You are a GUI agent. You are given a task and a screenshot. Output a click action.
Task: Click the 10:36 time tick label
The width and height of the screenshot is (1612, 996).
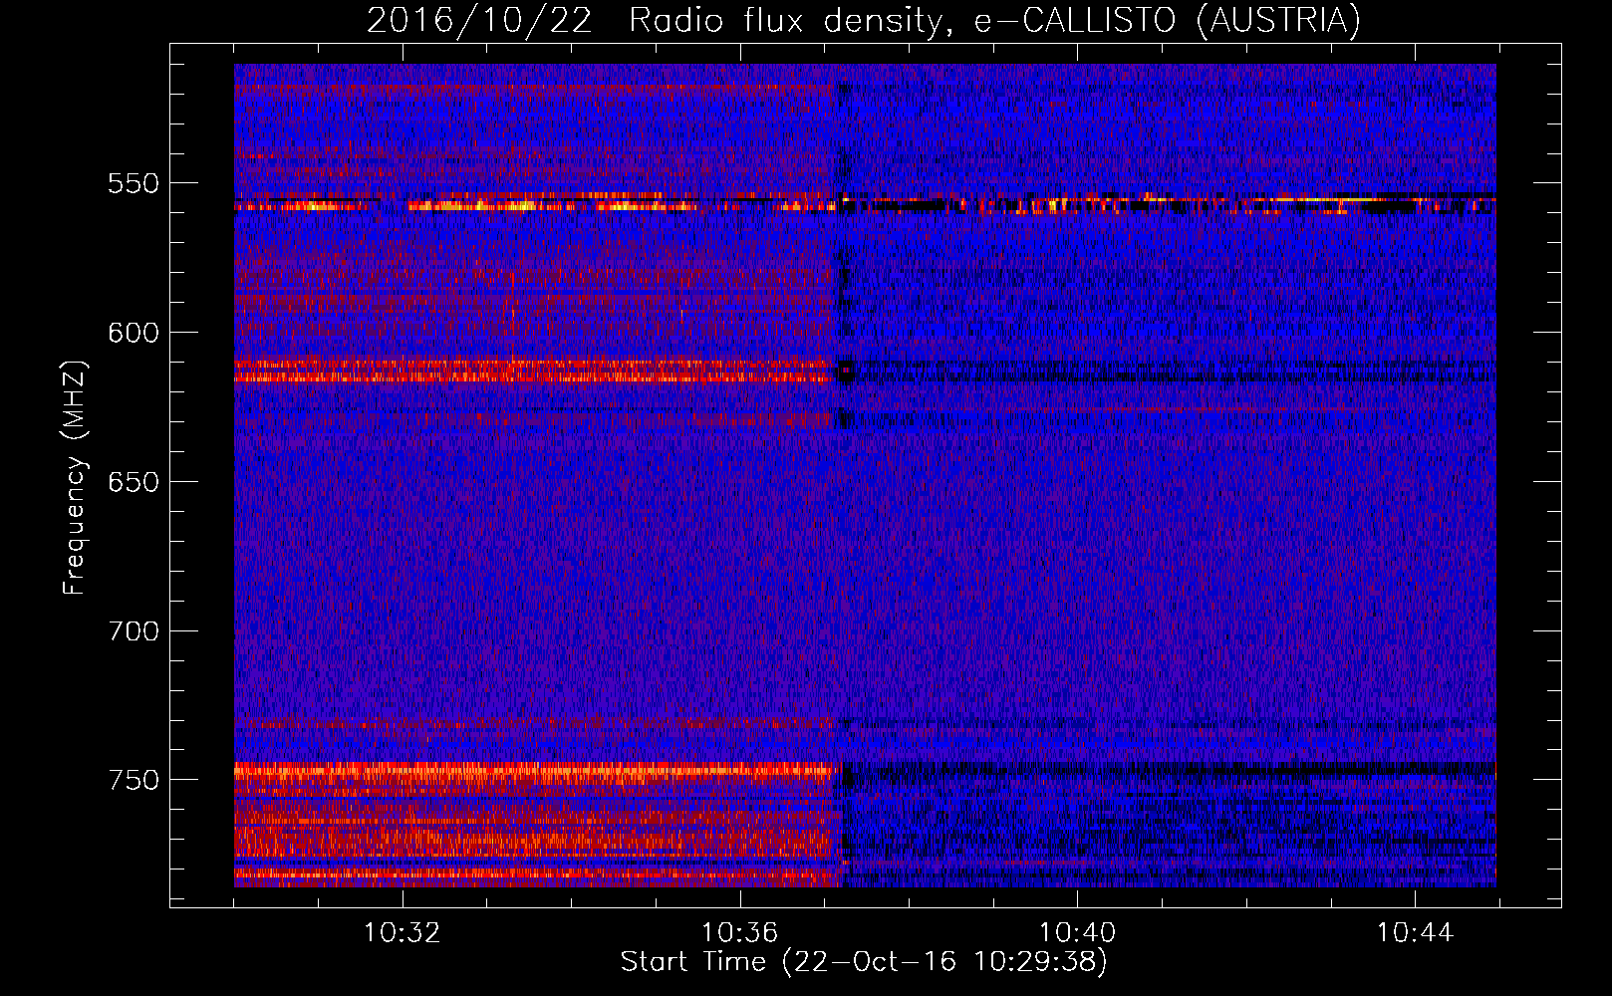pos(739,933)
